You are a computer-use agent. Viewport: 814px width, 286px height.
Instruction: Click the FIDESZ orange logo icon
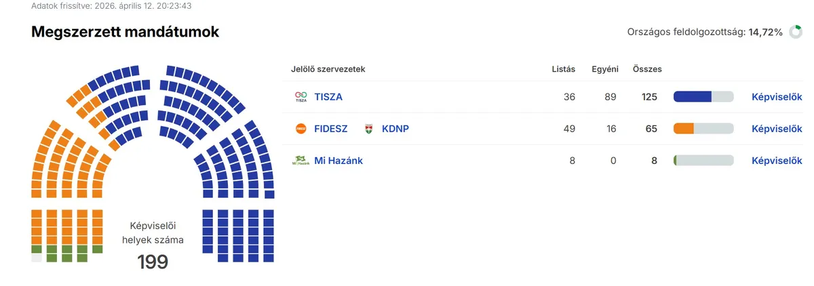point(301,129)
